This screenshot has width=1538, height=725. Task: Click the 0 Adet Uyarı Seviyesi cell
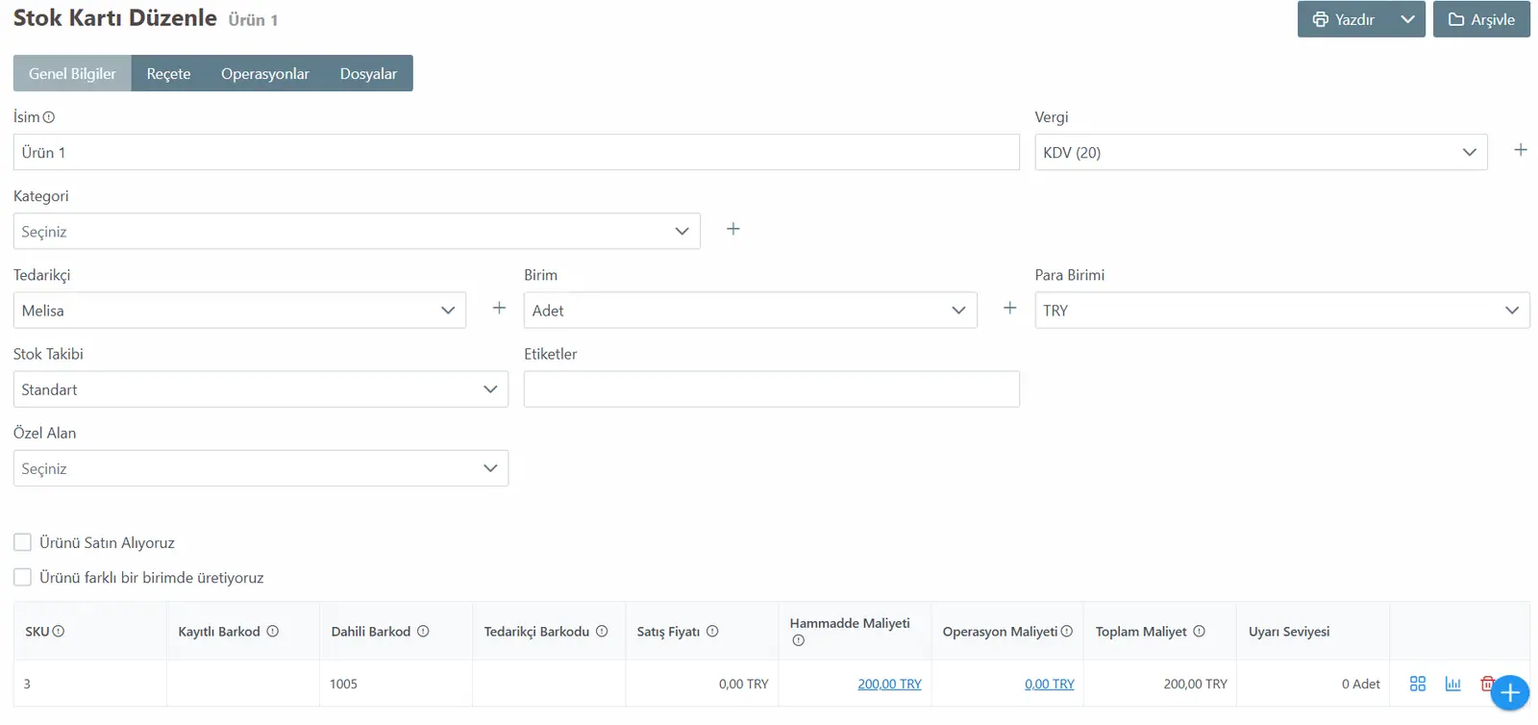tap(1312, 684)
